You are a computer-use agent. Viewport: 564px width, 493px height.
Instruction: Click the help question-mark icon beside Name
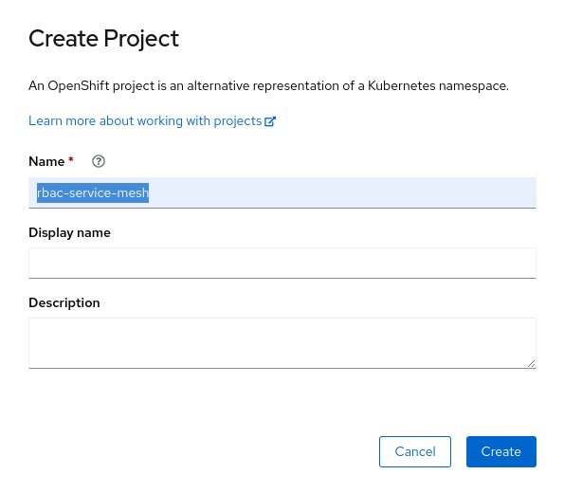point(99,161)
